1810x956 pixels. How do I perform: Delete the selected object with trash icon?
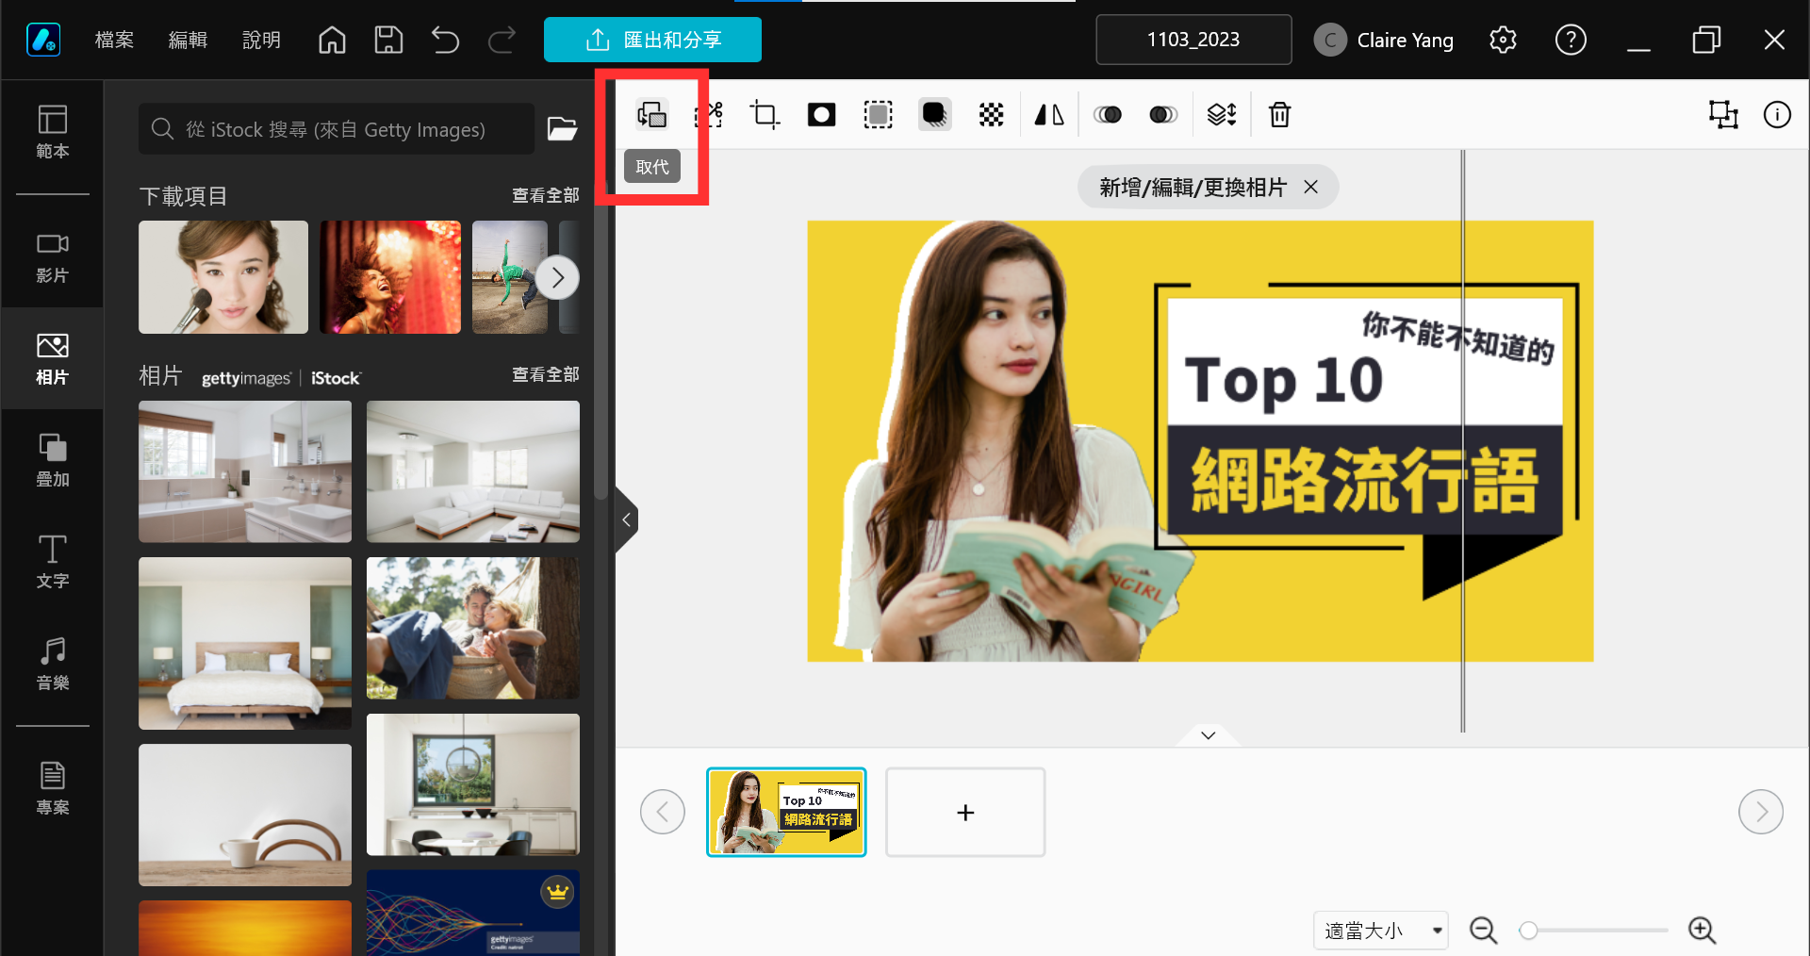pyautogui.click(x=1279, y=115)
